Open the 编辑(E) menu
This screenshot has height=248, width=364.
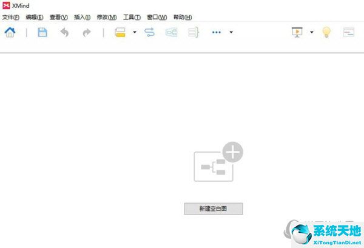click(35, 17)
